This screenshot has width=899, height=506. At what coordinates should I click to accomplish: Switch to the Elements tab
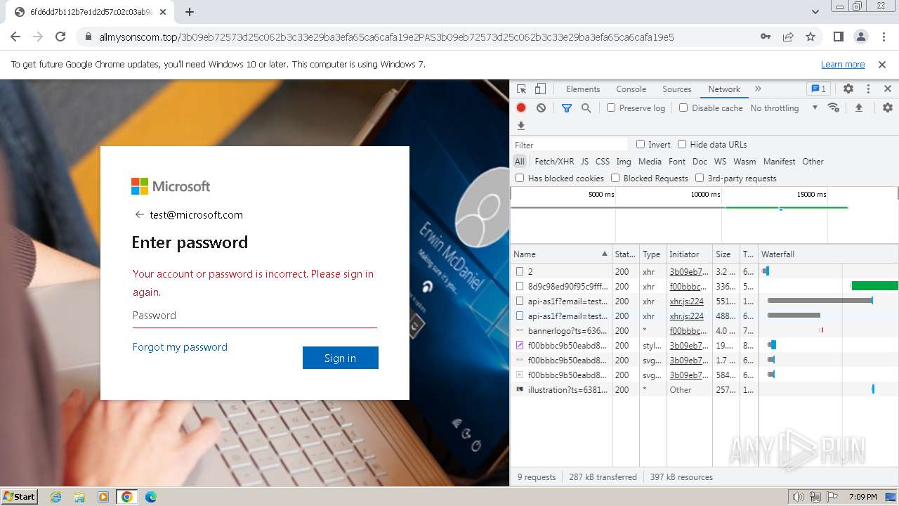pyautogui.click(x=583, y=89)
